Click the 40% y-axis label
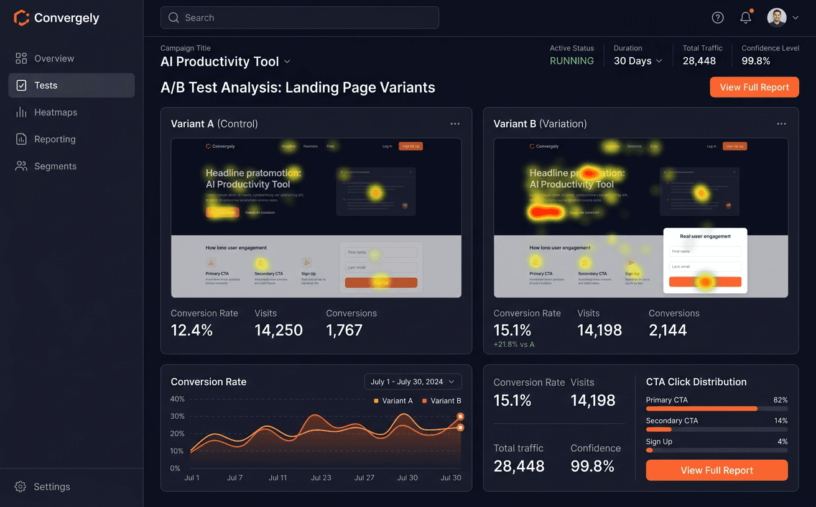This screenshot has width=816, height=507. pyautogui.click(x=177, y=399)
